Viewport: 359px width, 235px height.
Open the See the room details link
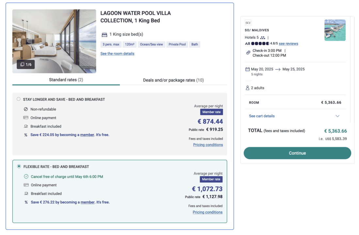117,54
